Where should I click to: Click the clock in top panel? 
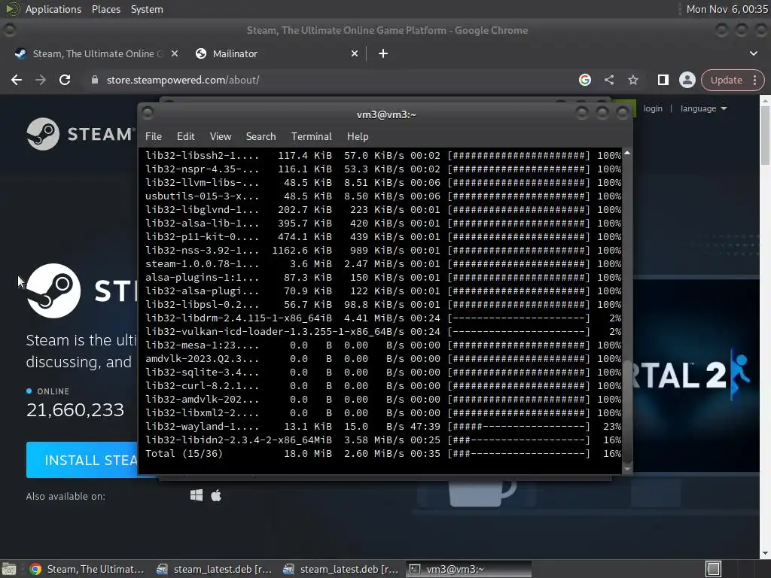727,9
